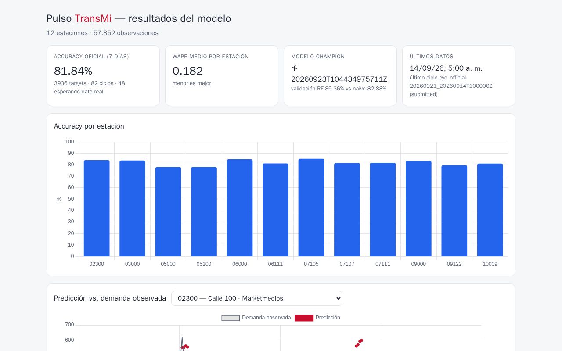
Task: Click the accuracy bar for station 07111
Action: coord(383,210)
